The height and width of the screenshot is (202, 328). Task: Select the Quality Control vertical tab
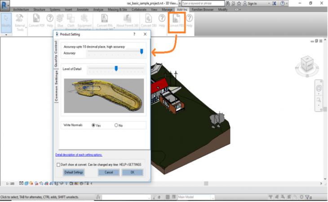coord(56,54)
